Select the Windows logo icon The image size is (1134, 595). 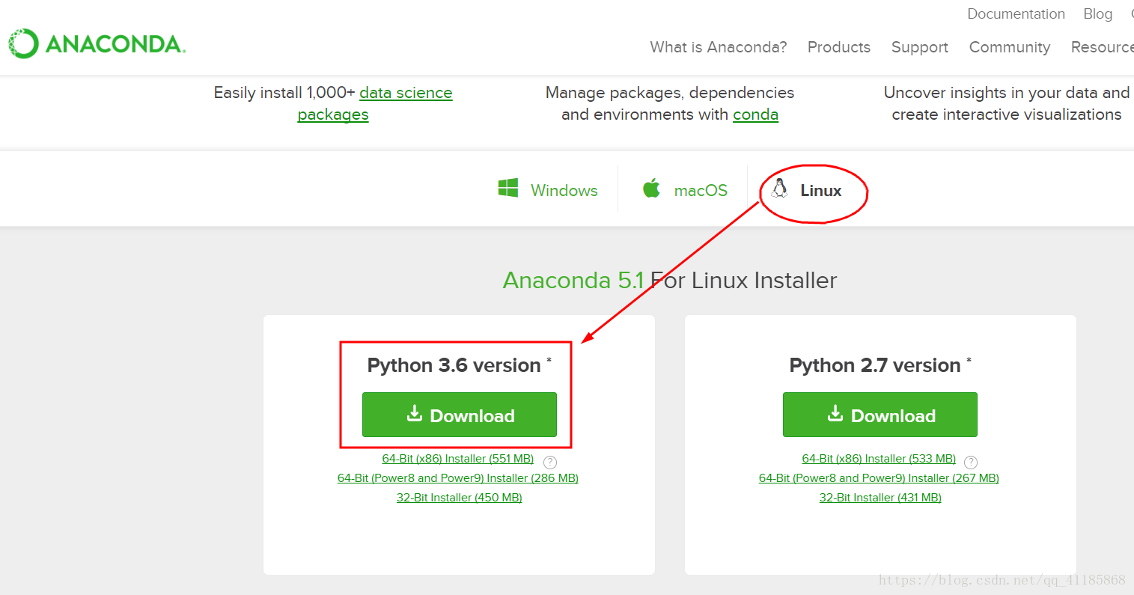(508, 188)
